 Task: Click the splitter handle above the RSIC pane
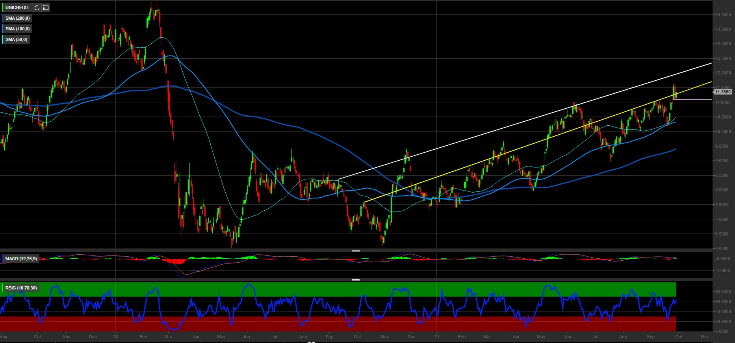point(356,280)
